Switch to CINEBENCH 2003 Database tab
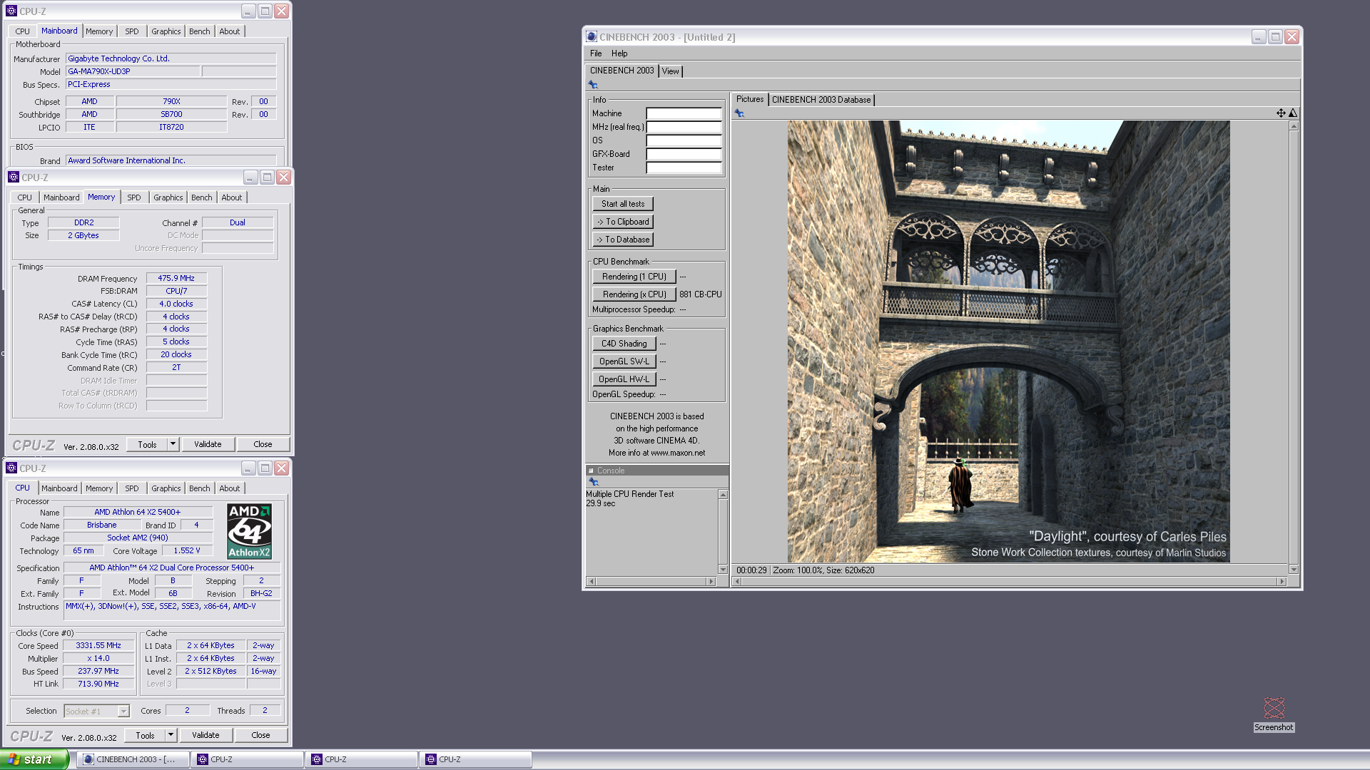This screenshot has height=770, width=1370. (x=821, y=100)
